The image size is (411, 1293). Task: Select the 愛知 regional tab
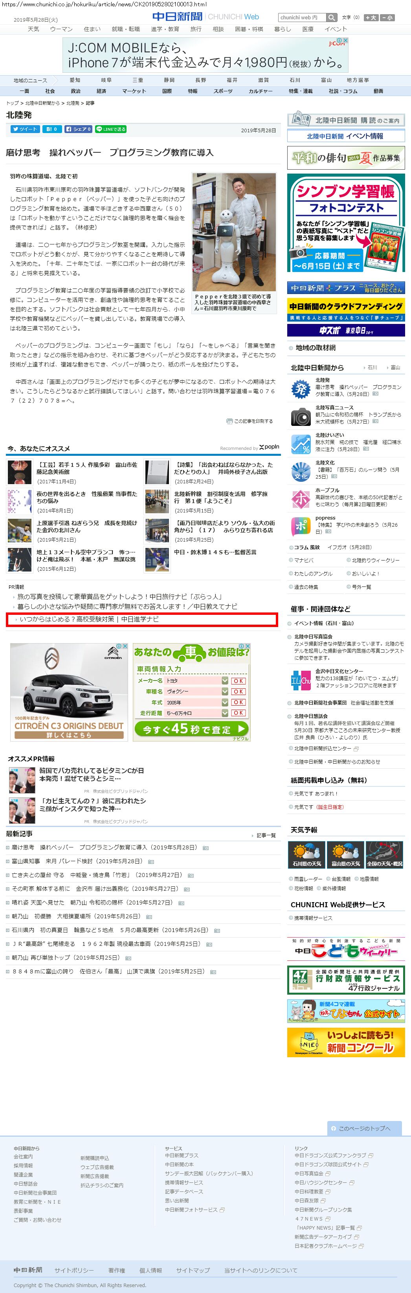point(75,80)
